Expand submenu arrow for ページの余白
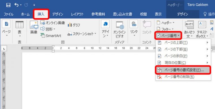 [x=207, y=56]
